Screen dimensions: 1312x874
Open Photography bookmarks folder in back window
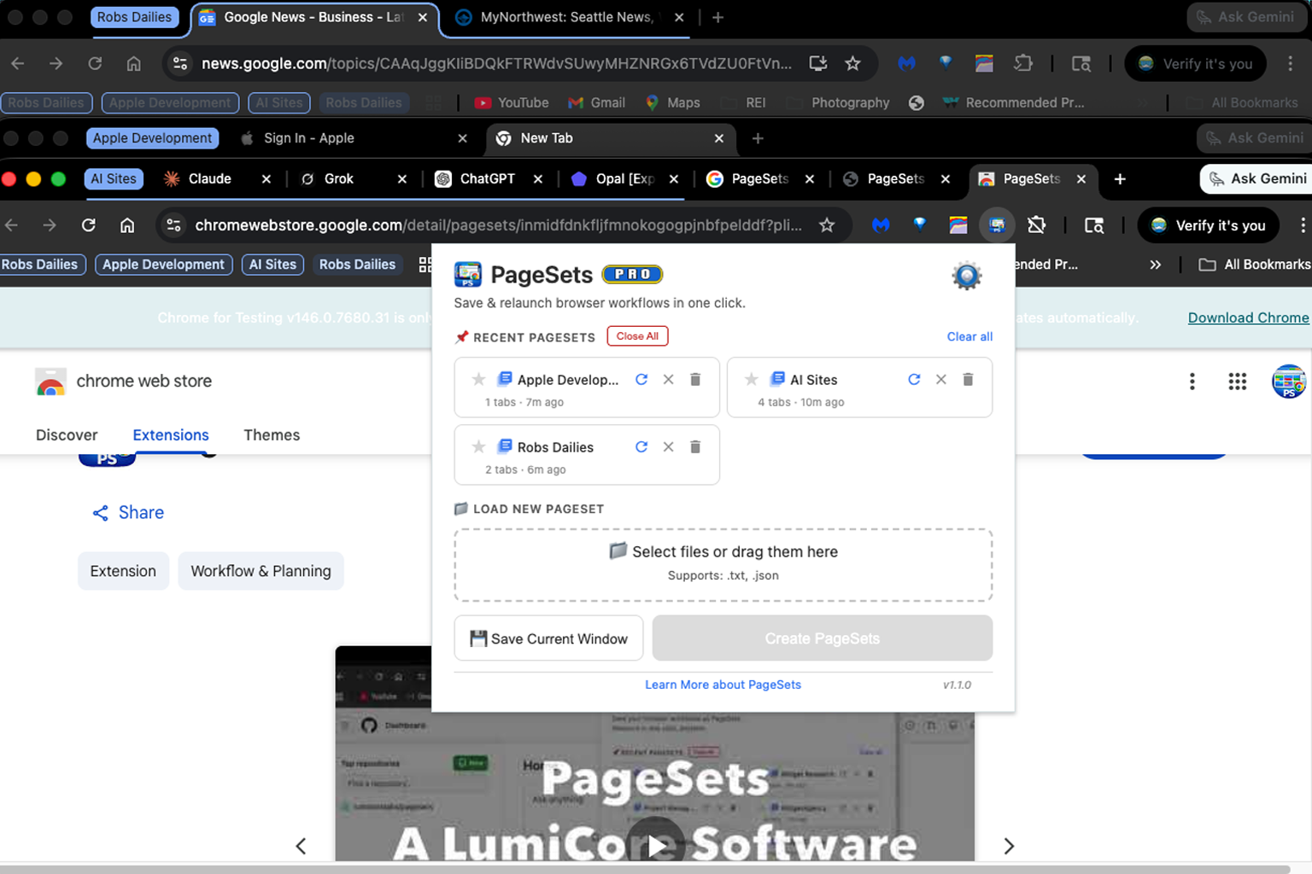(838, 102)
